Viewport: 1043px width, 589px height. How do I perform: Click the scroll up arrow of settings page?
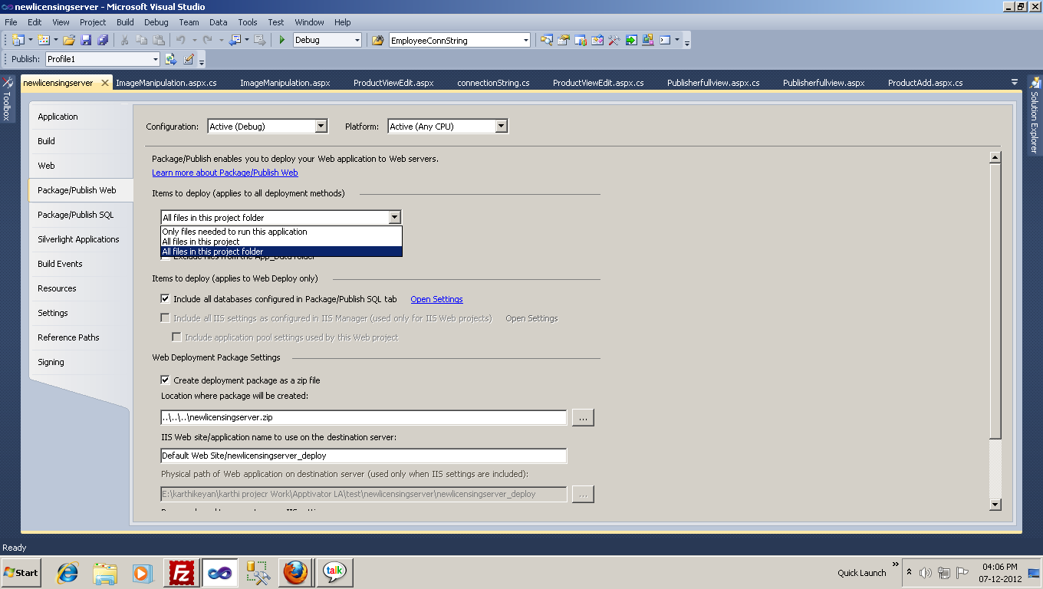(x=995, y=157)
